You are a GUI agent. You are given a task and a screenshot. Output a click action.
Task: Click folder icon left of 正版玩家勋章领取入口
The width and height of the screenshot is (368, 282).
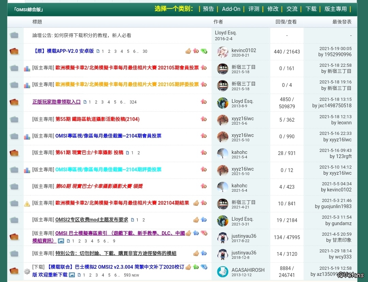(14, 102)
